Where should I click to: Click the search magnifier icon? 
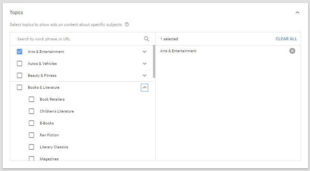pyautogui.click(x=147, y=39)
